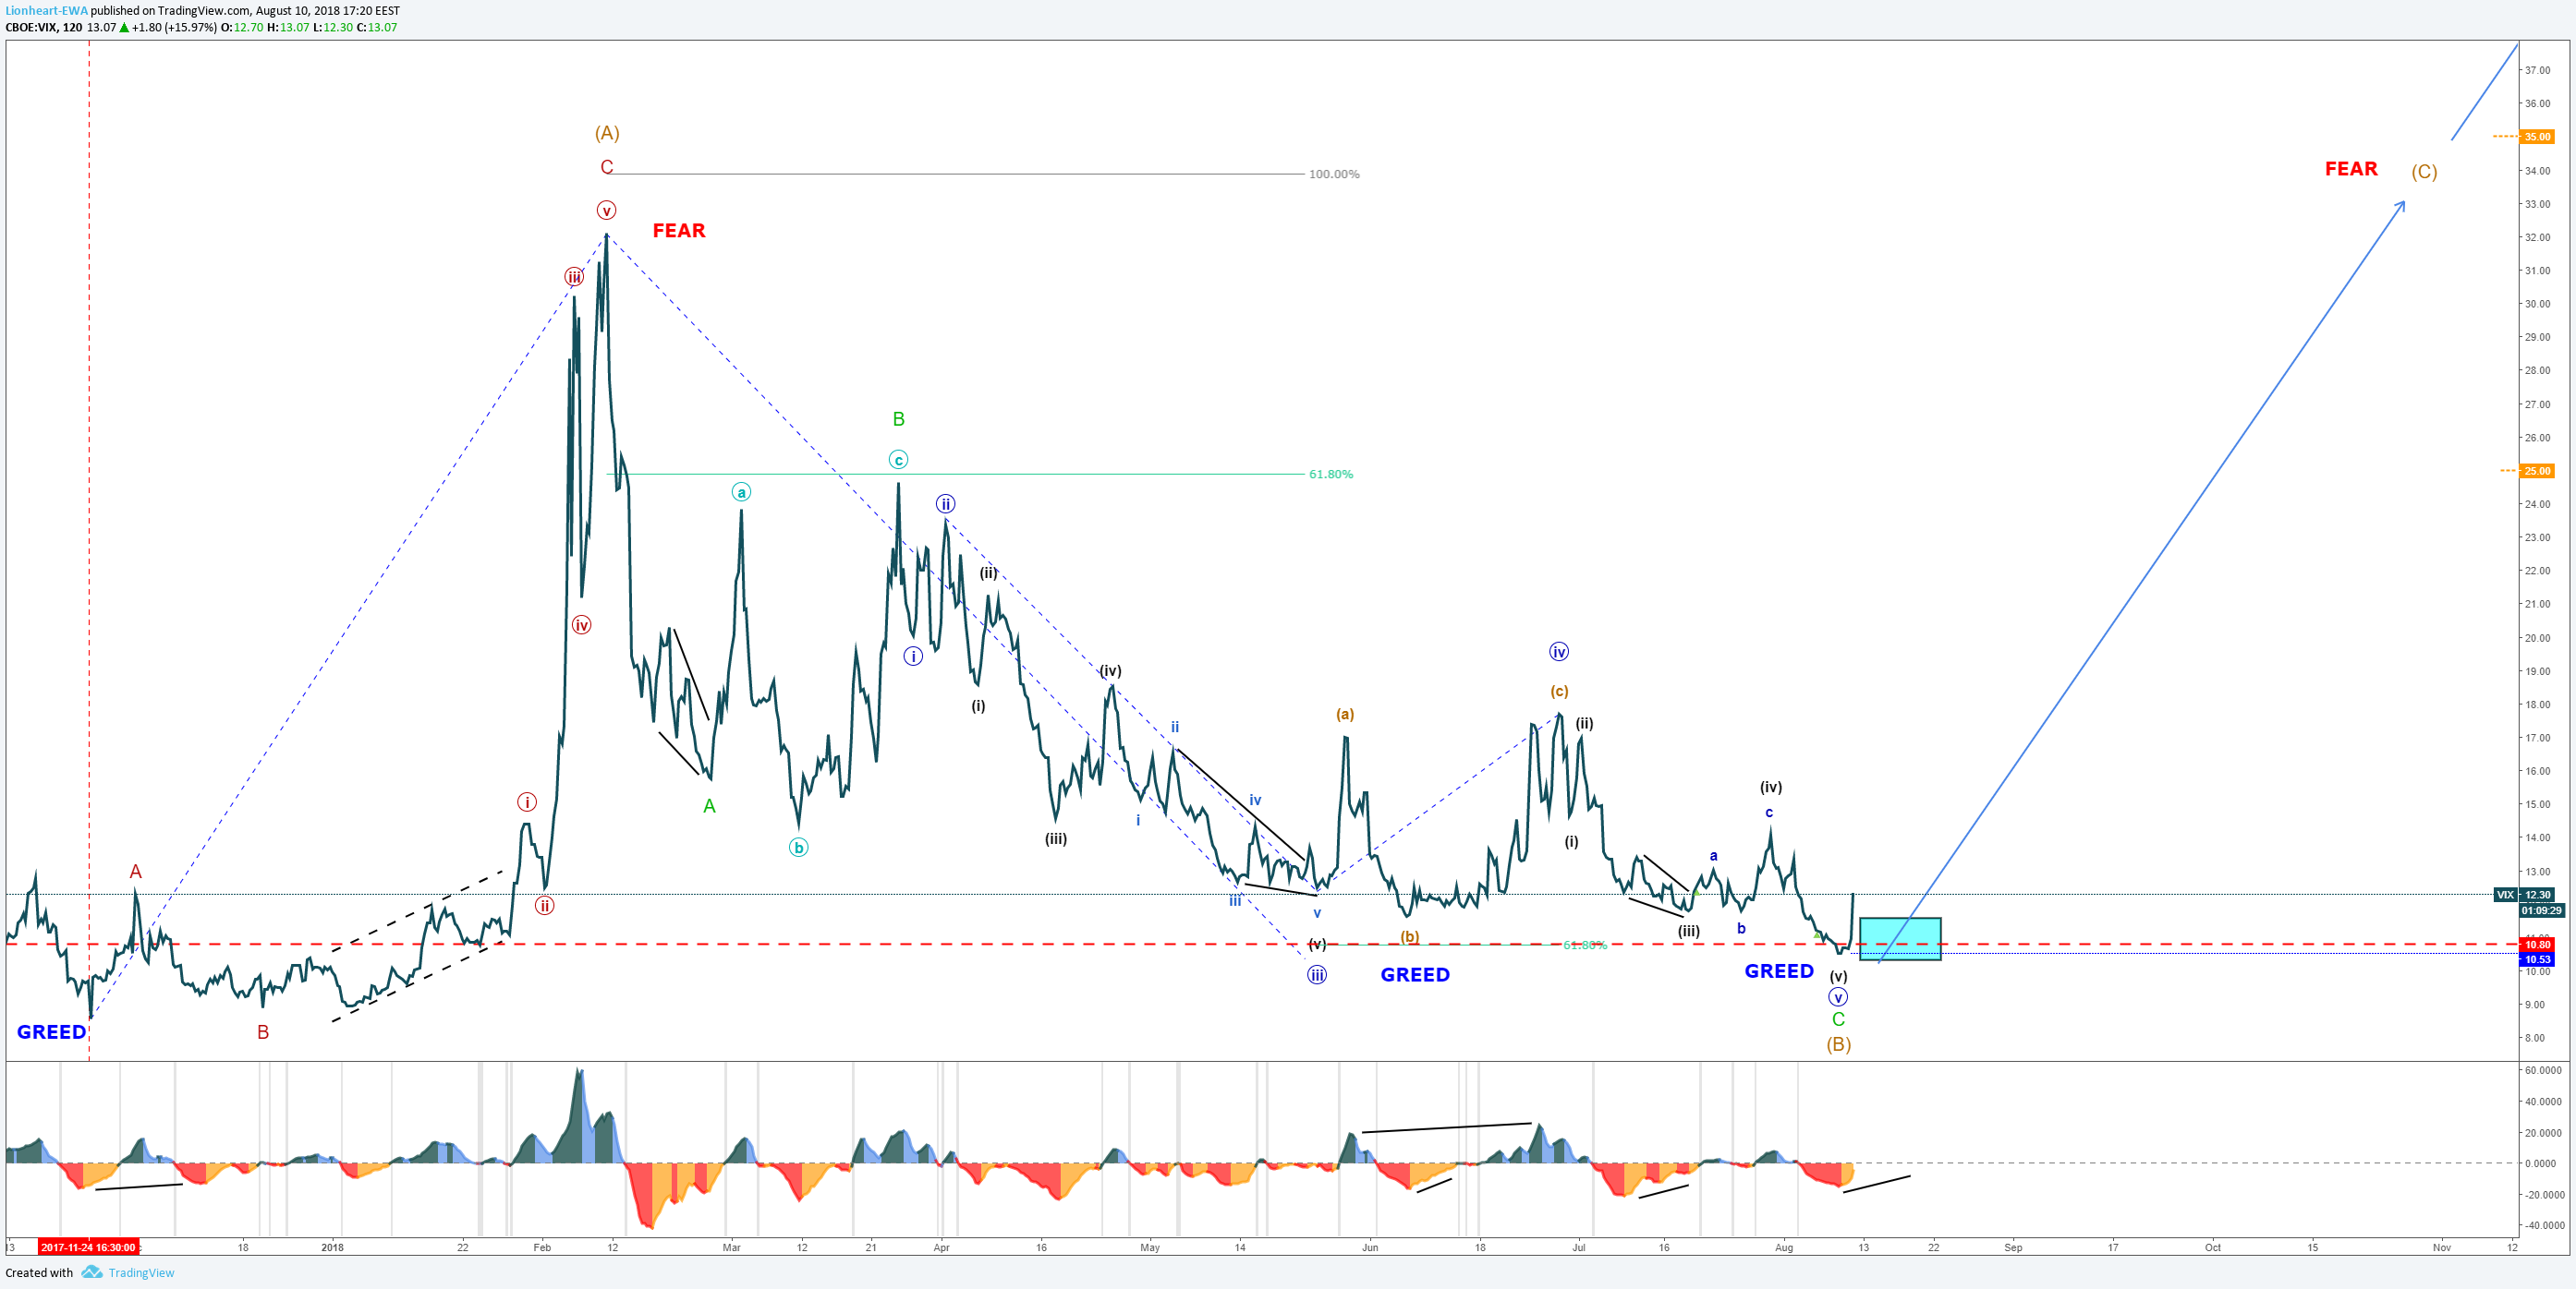Click the red circled v wave marker

606,210
